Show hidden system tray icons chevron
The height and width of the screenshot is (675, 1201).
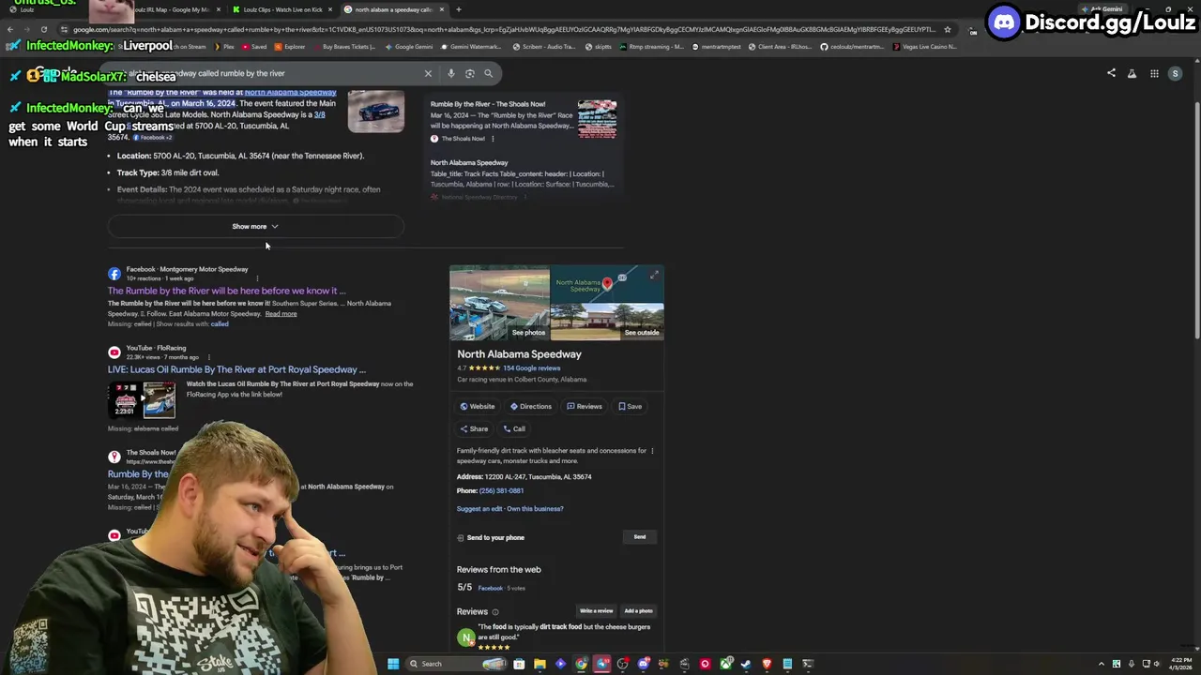tap(1102, 664)
